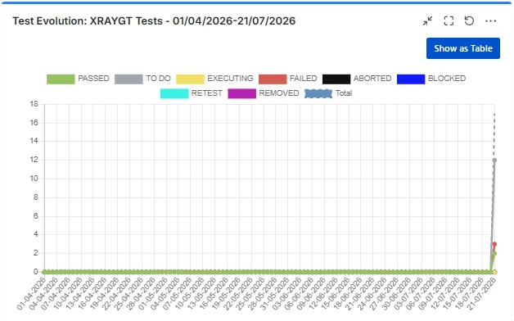
Task: Refresh the Test Evolution gadget
Action: tap(469, 21)
